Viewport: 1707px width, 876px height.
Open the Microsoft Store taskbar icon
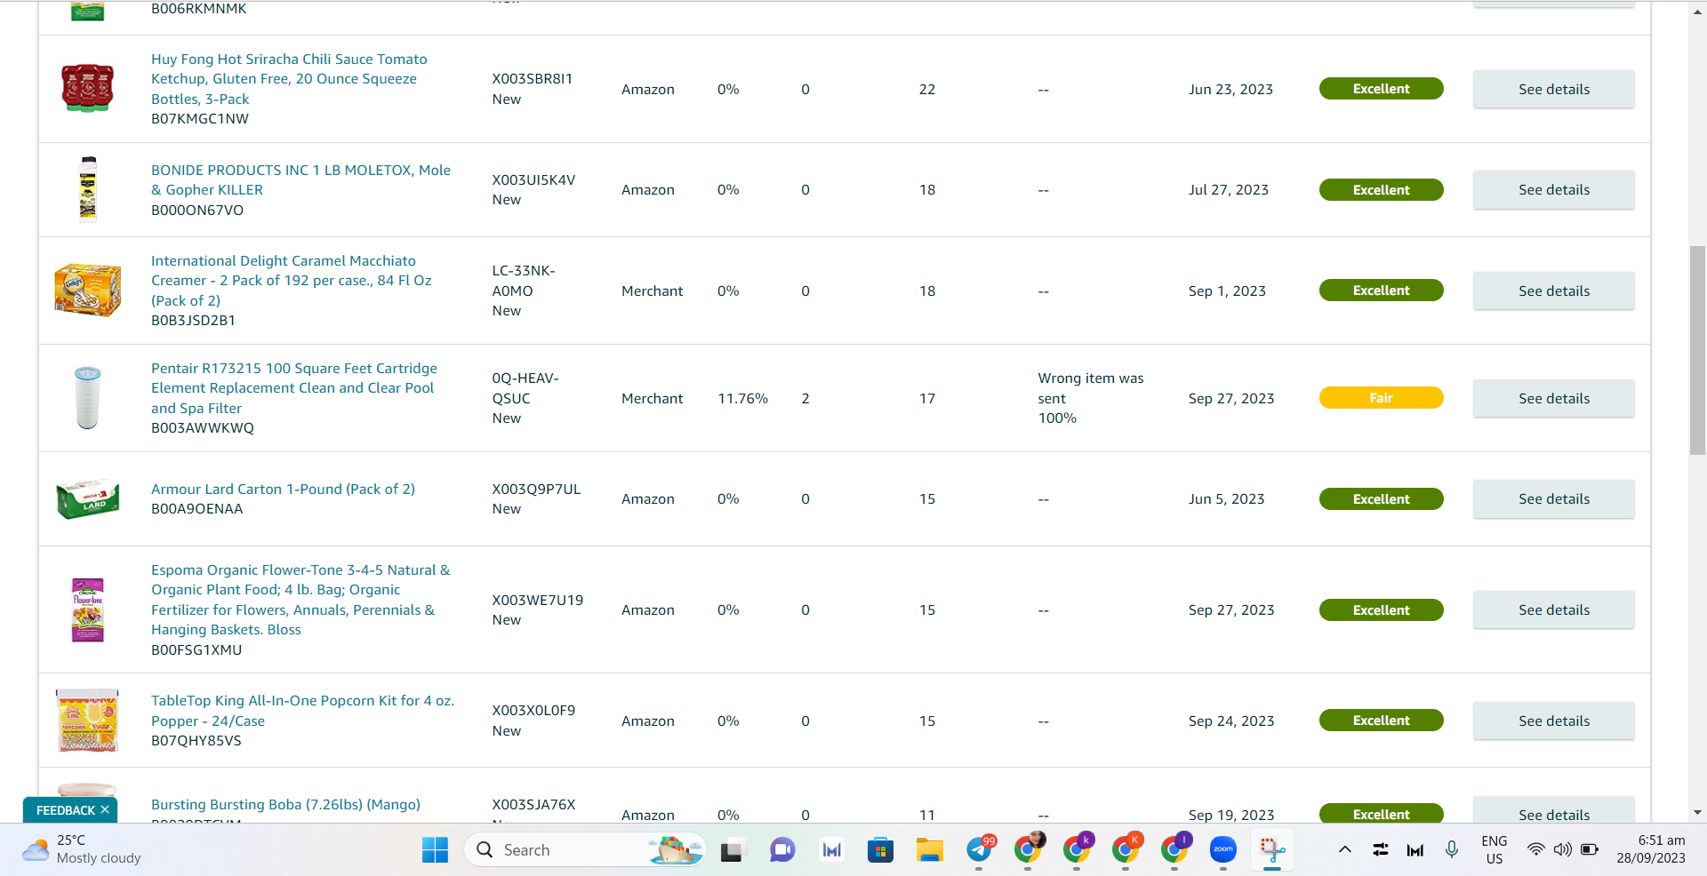point(880,850)
